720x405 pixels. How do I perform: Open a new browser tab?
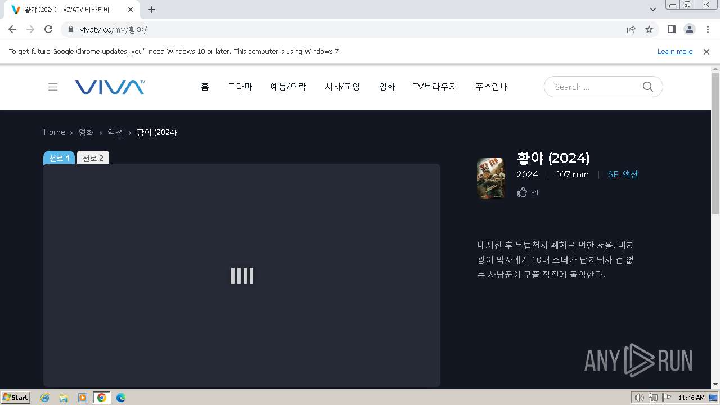click(152, 10)
